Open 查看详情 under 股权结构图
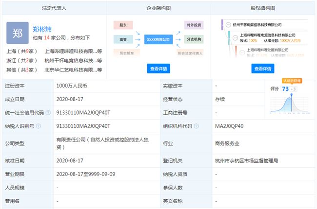Viewport: 317px width, 209px height. pyautogui.click(x=264, y=69)
